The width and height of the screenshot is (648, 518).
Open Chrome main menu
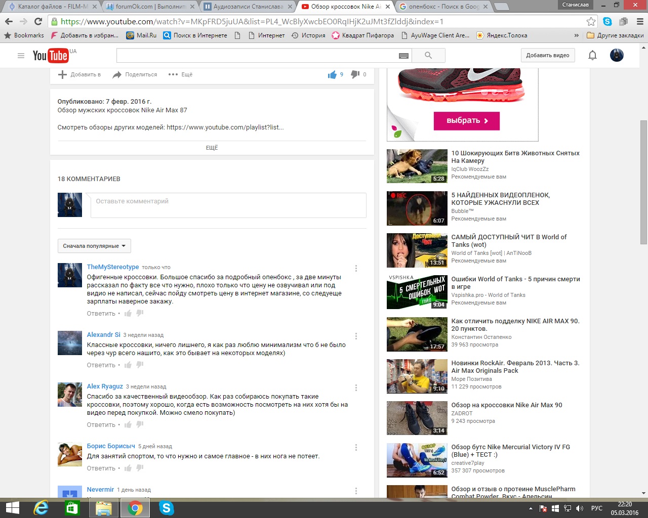point(640,21)
